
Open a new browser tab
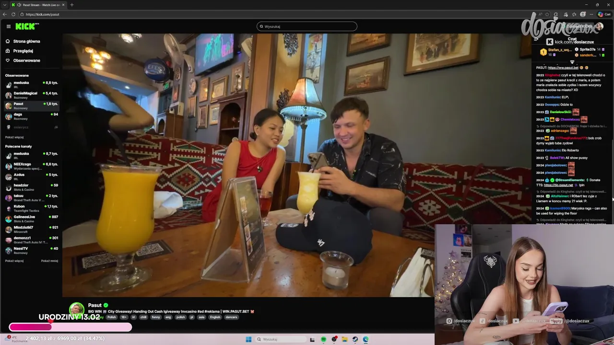click(72, 5)
